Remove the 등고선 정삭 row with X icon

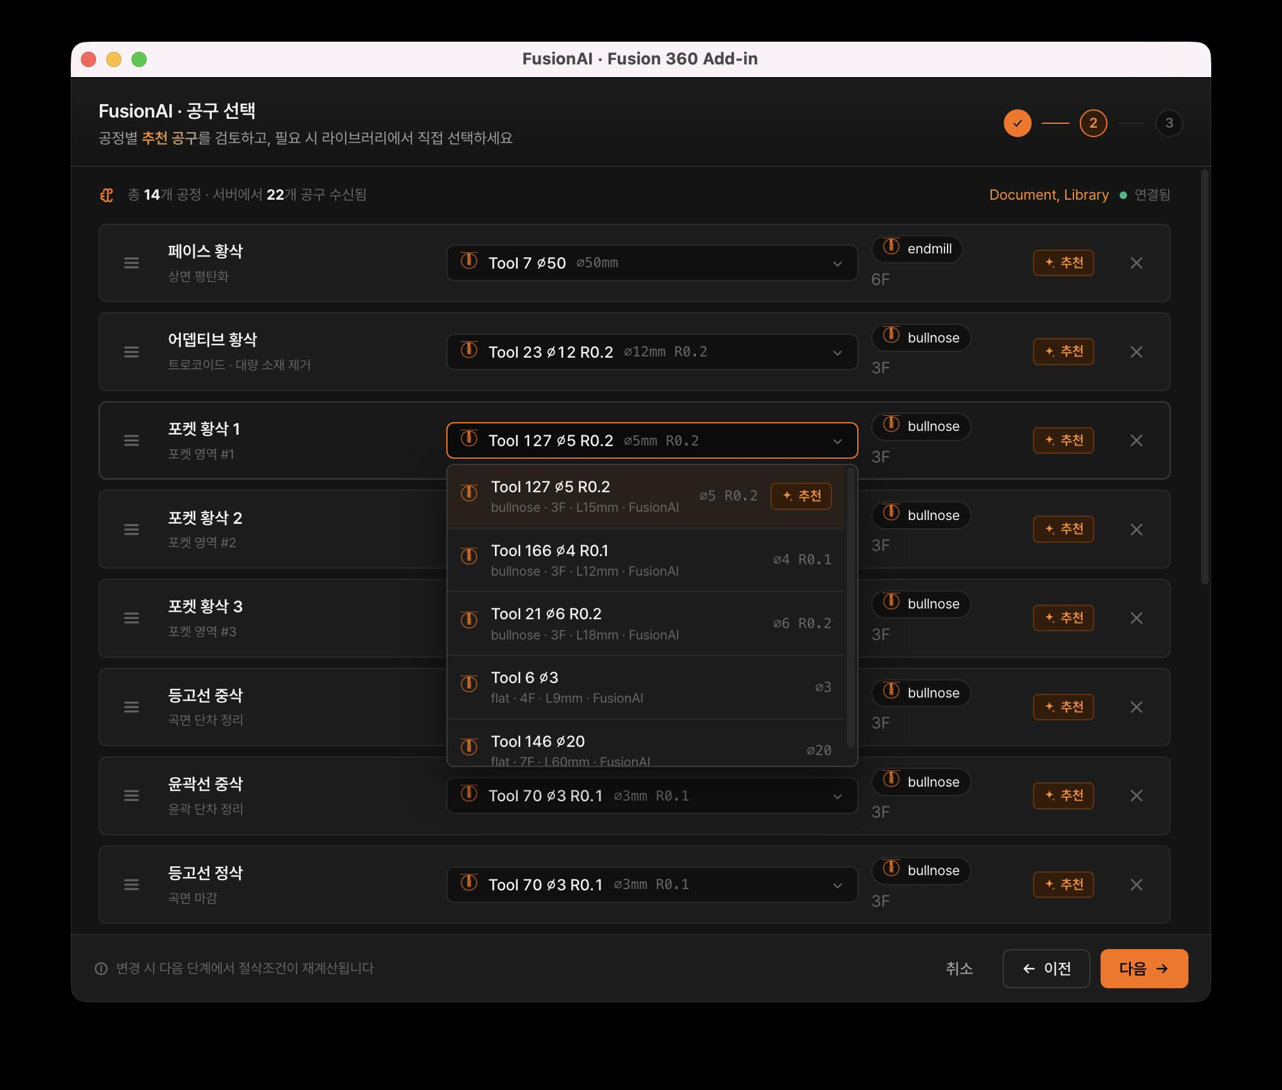[1136, 885]
